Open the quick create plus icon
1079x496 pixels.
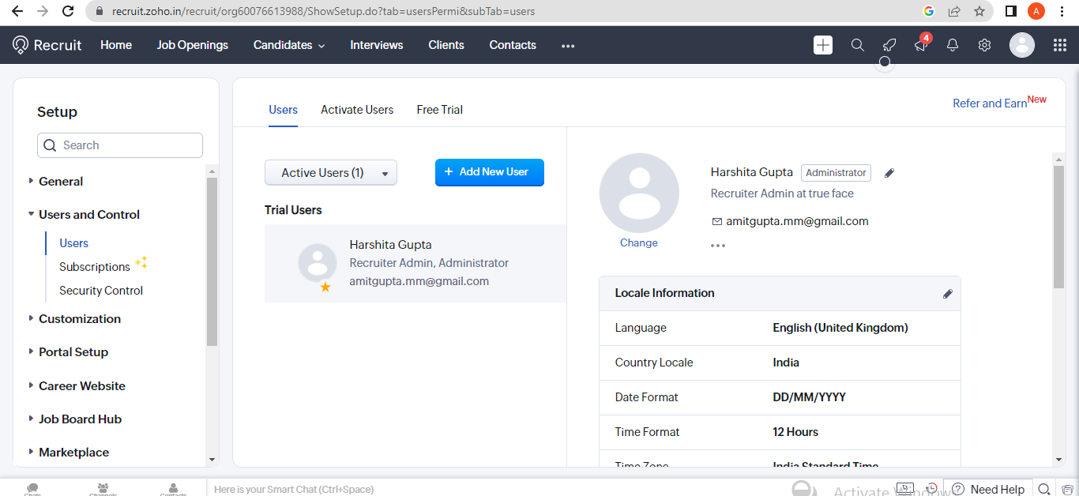[x=823, y=45]
